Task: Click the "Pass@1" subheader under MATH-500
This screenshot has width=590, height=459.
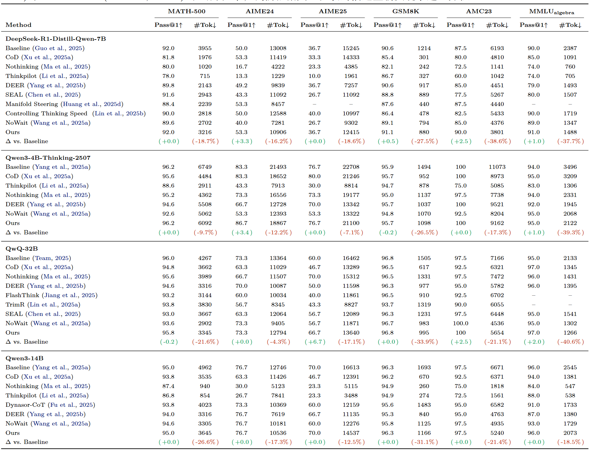Action: pyautogui.click(x=169, y=25)
